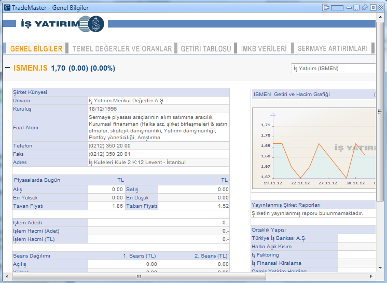This screenshot has height=283, width=387.
Task: Click the Tavan Fiyatı value 1.86
Action: [x=117, y=206]
